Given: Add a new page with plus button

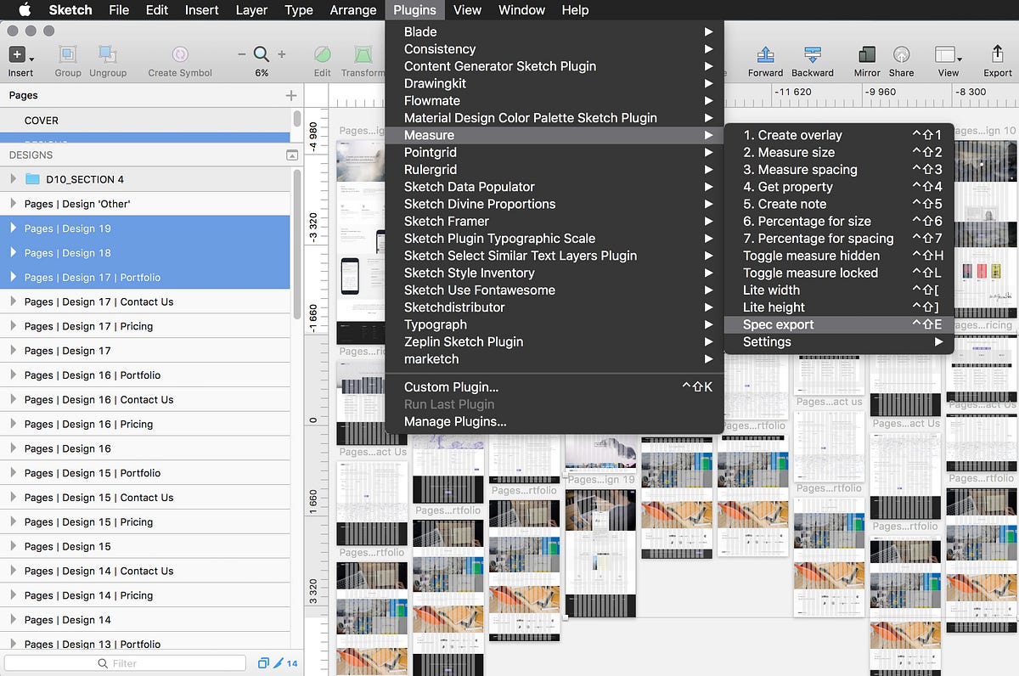Looking at the screenshot, I should click(x=291, y=96).
